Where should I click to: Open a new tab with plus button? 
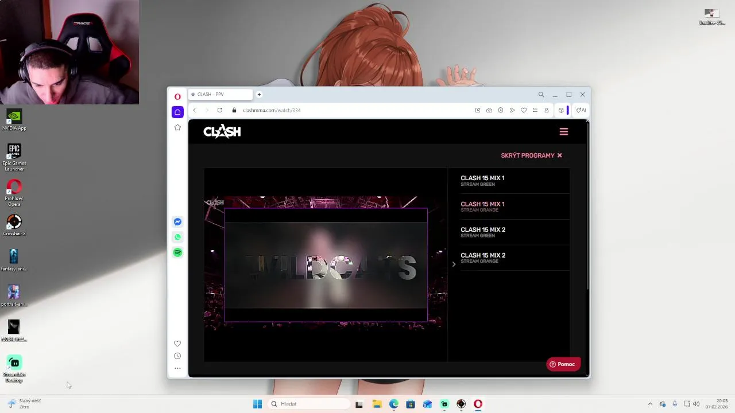click(259, 95)
